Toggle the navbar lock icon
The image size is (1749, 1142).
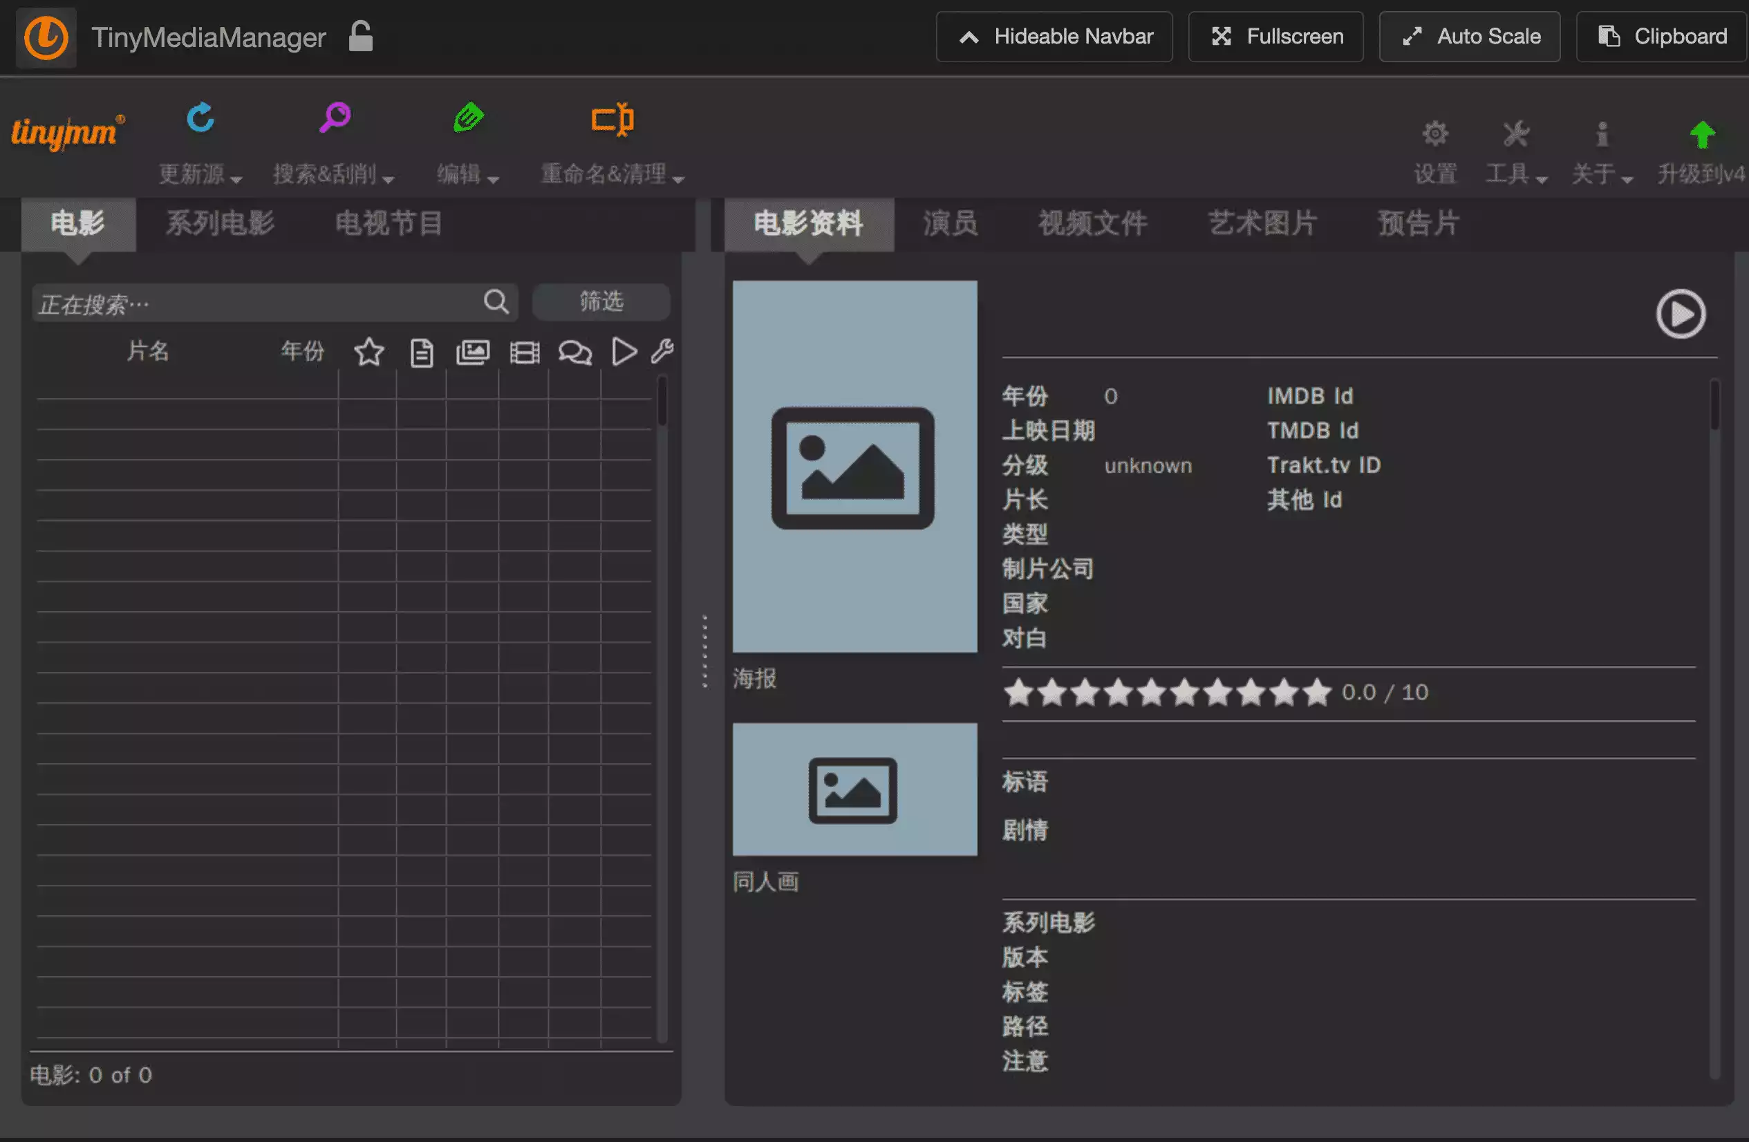pyautogui.click(x=360, y=37)
